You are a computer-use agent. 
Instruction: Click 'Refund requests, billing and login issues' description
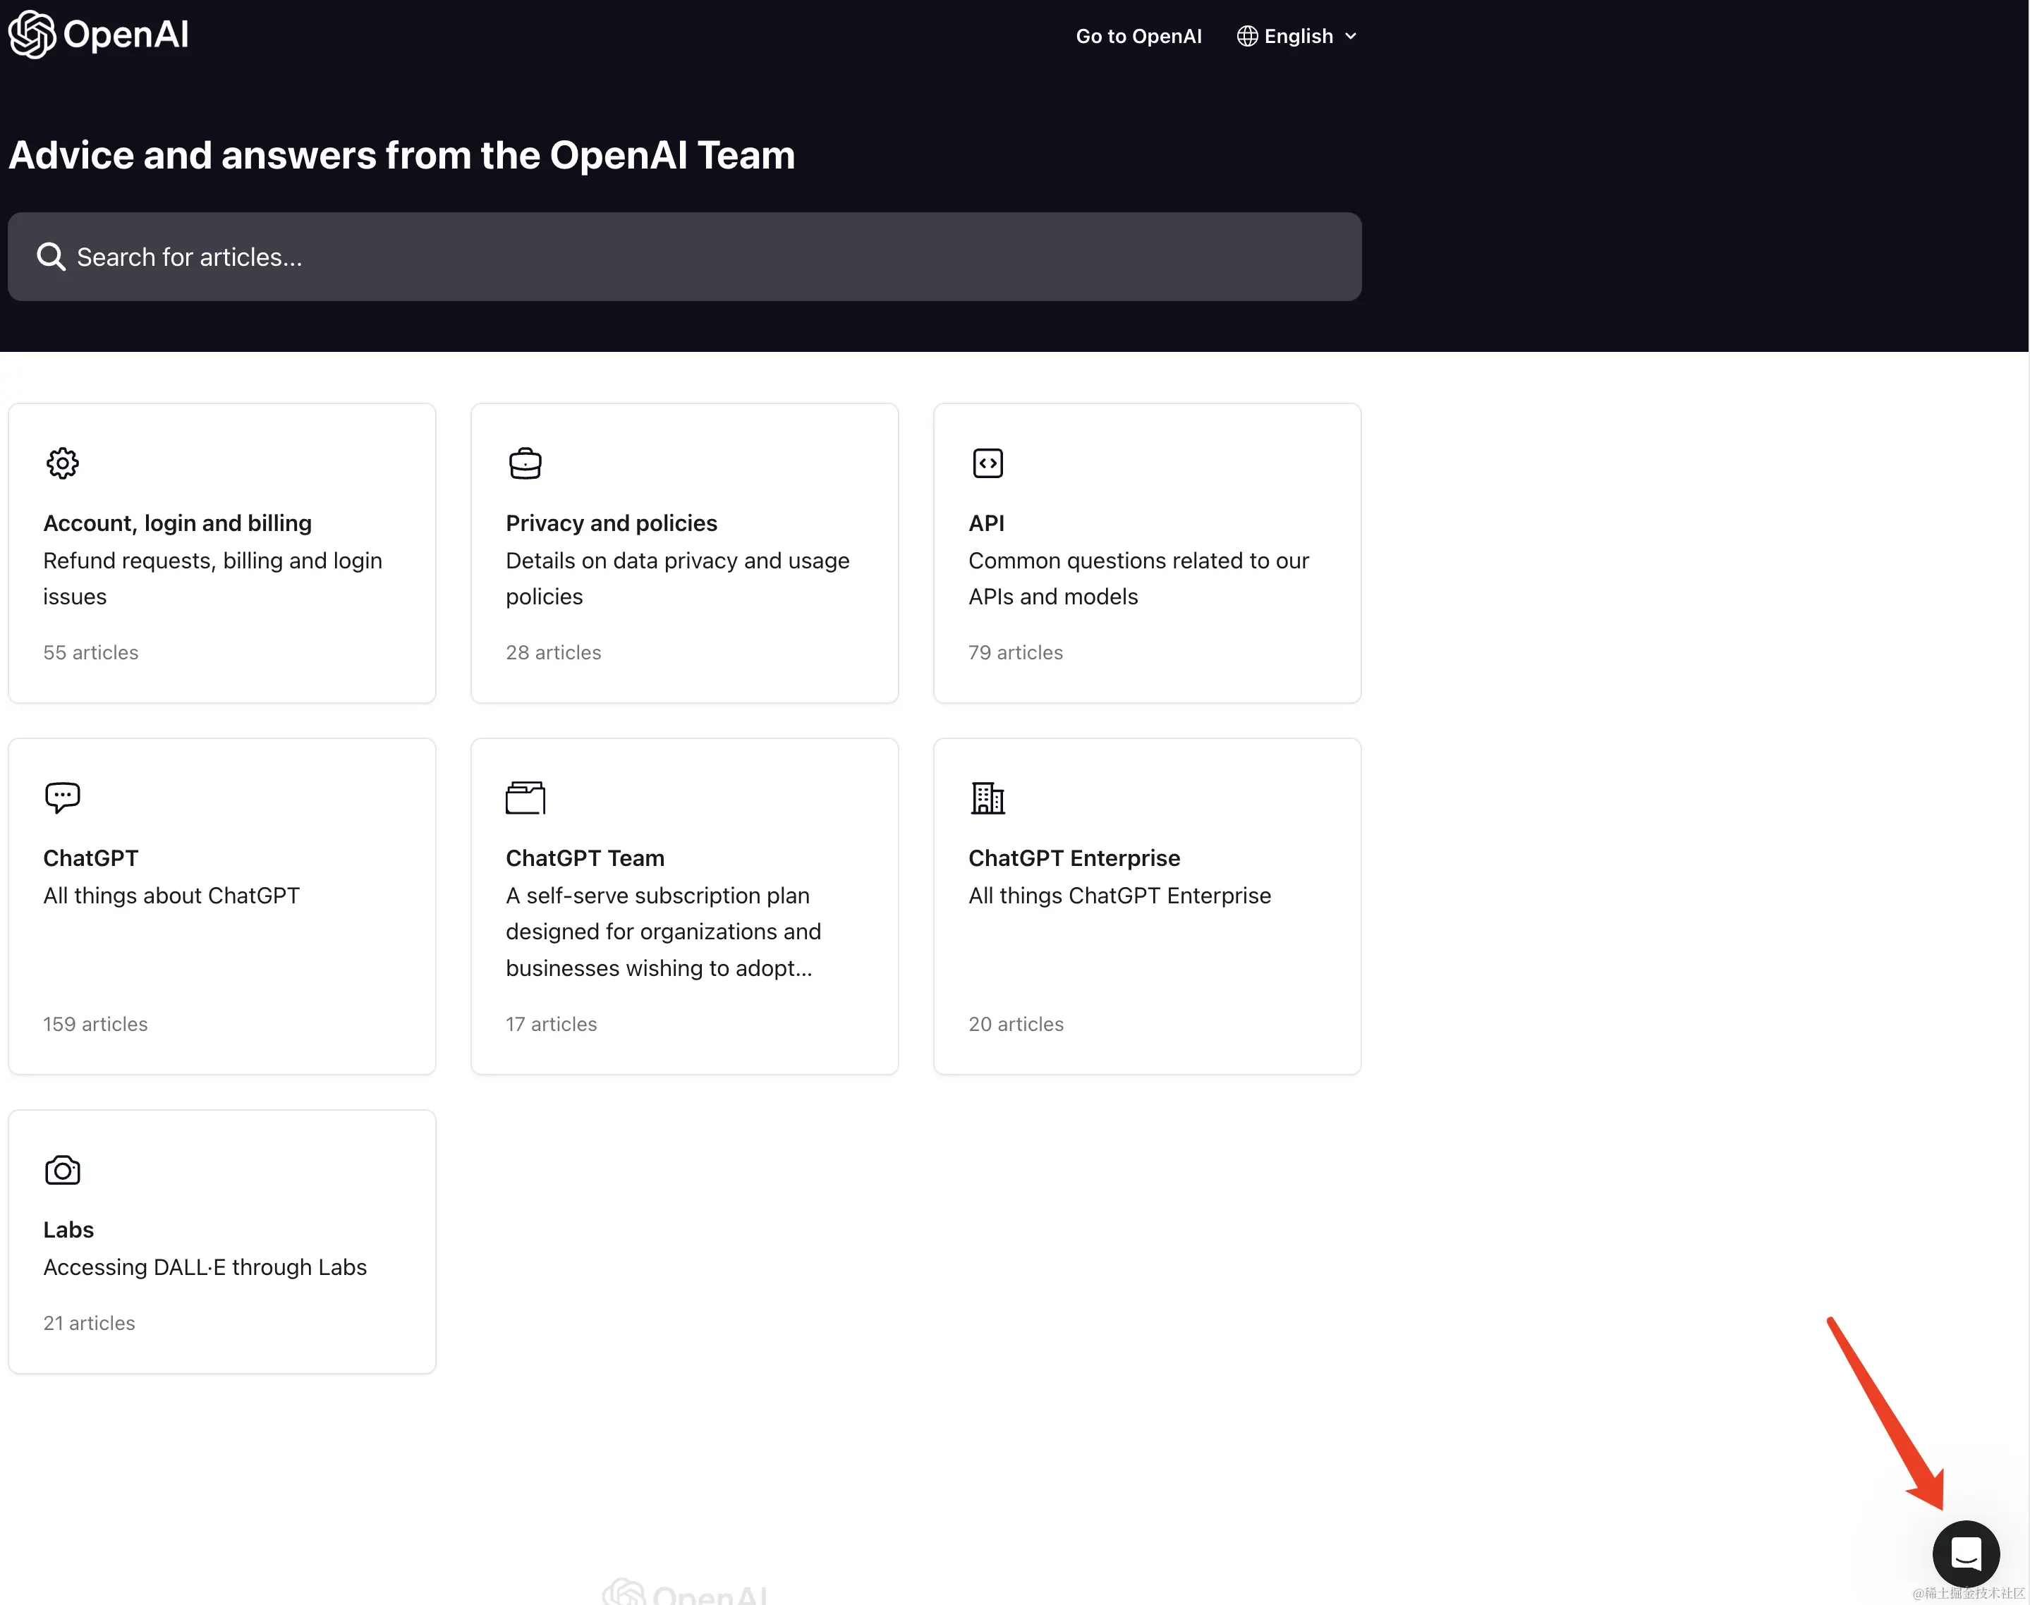pyautogui.click(x=212, y=579)
